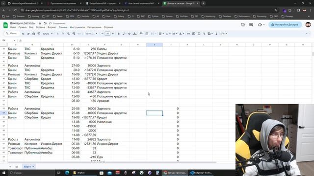
Task: Click the font size field showing 14
Action: coord(107,34)
